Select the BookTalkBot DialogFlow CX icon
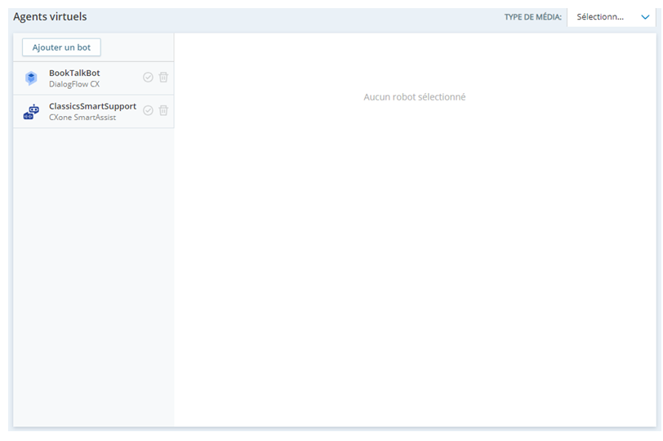 click(x=31, y=78)
